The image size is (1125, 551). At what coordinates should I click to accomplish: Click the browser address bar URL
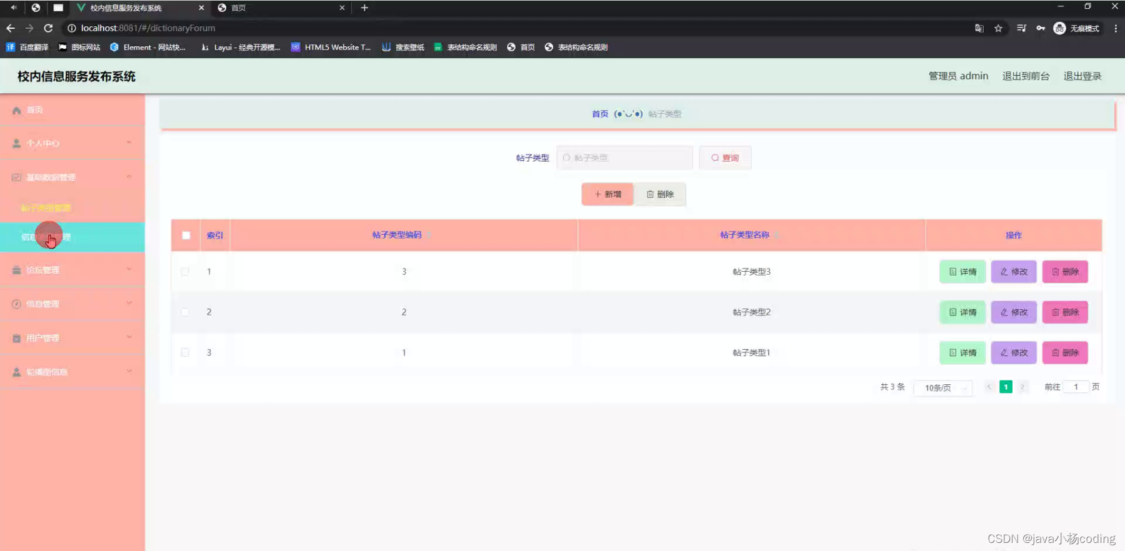point(148,28)
